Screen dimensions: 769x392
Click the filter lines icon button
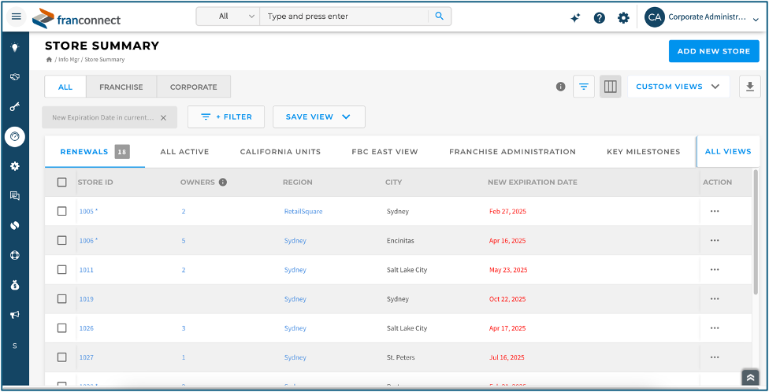click(584, 87)
